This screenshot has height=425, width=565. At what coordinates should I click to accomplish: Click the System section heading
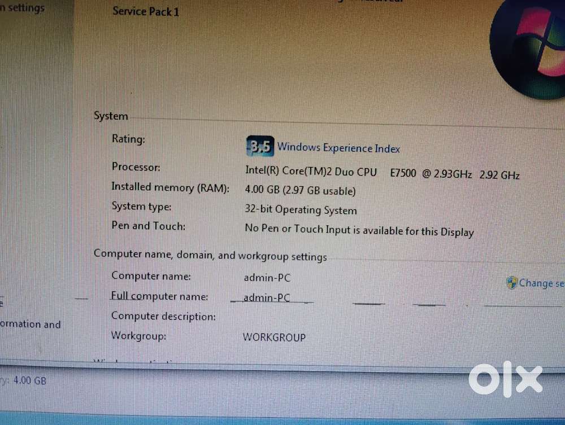111,116
